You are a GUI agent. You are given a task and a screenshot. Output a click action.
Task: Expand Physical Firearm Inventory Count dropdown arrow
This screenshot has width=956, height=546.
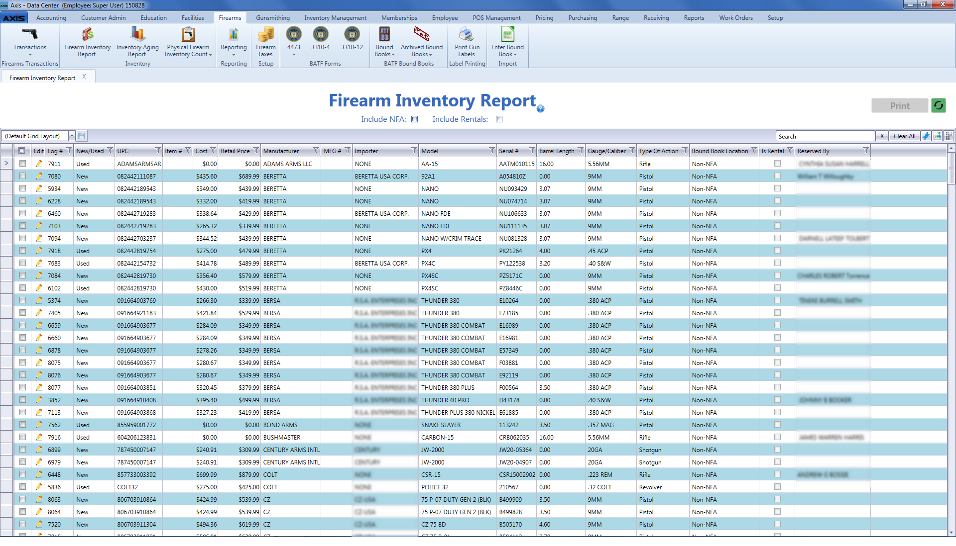(x=210, y=55)
